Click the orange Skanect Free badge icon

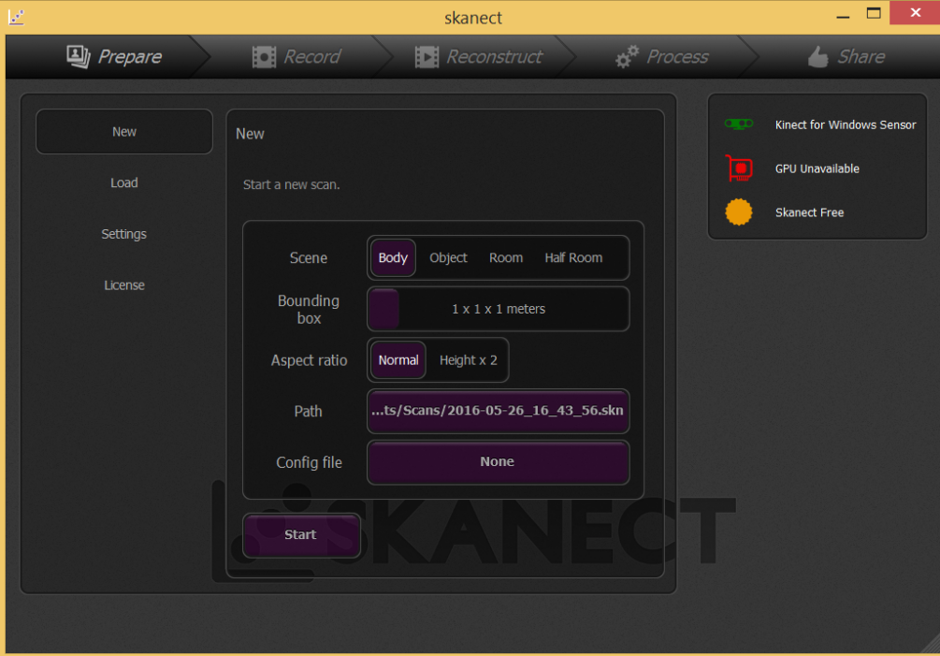click(739, 212)
